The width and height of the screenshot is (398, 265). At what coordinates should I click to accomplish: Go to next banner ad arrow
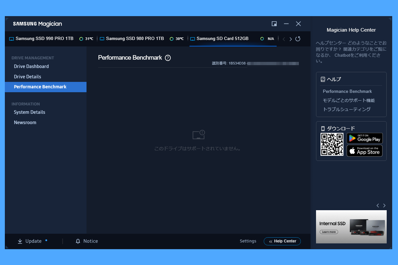tap(384, 206)
